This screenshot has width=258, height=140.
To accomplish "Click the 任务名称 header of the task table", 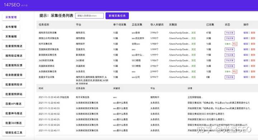I will point(44,25).
